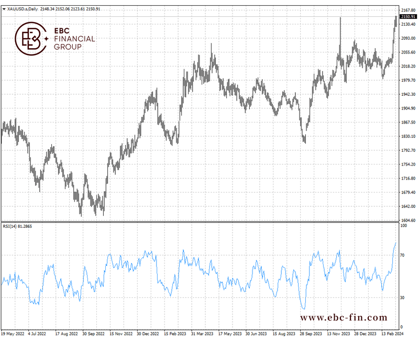Click the 1604.60 price axis label
Image resolution: width=419 pixels, height=343 pixels.
coord(409,220)
